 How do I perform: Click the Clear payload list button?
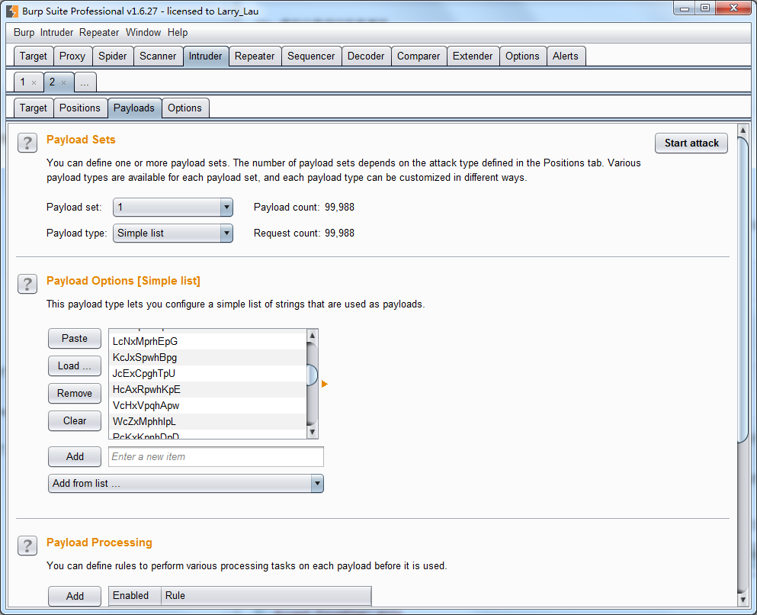point(75,420)
